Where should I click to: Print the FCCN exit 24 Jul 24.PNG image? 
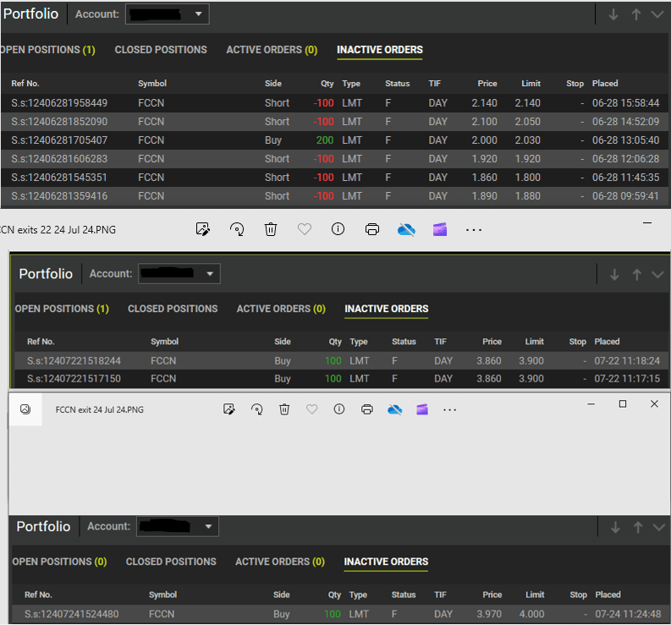coord(366,409)
